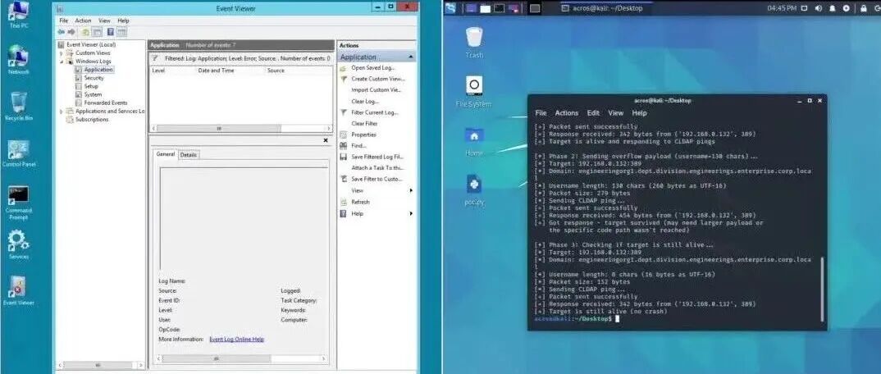This screenshot has height=374, width=881.
Task: Click the Level column header
Action: 172,71
